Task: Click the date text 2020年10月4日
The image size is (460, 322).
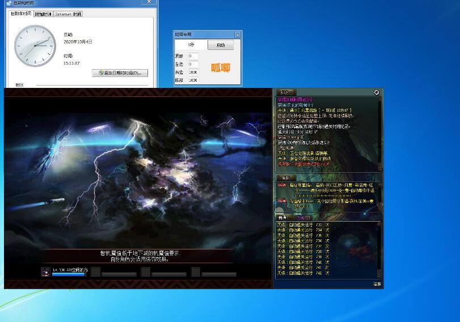Action: (78, 42)
